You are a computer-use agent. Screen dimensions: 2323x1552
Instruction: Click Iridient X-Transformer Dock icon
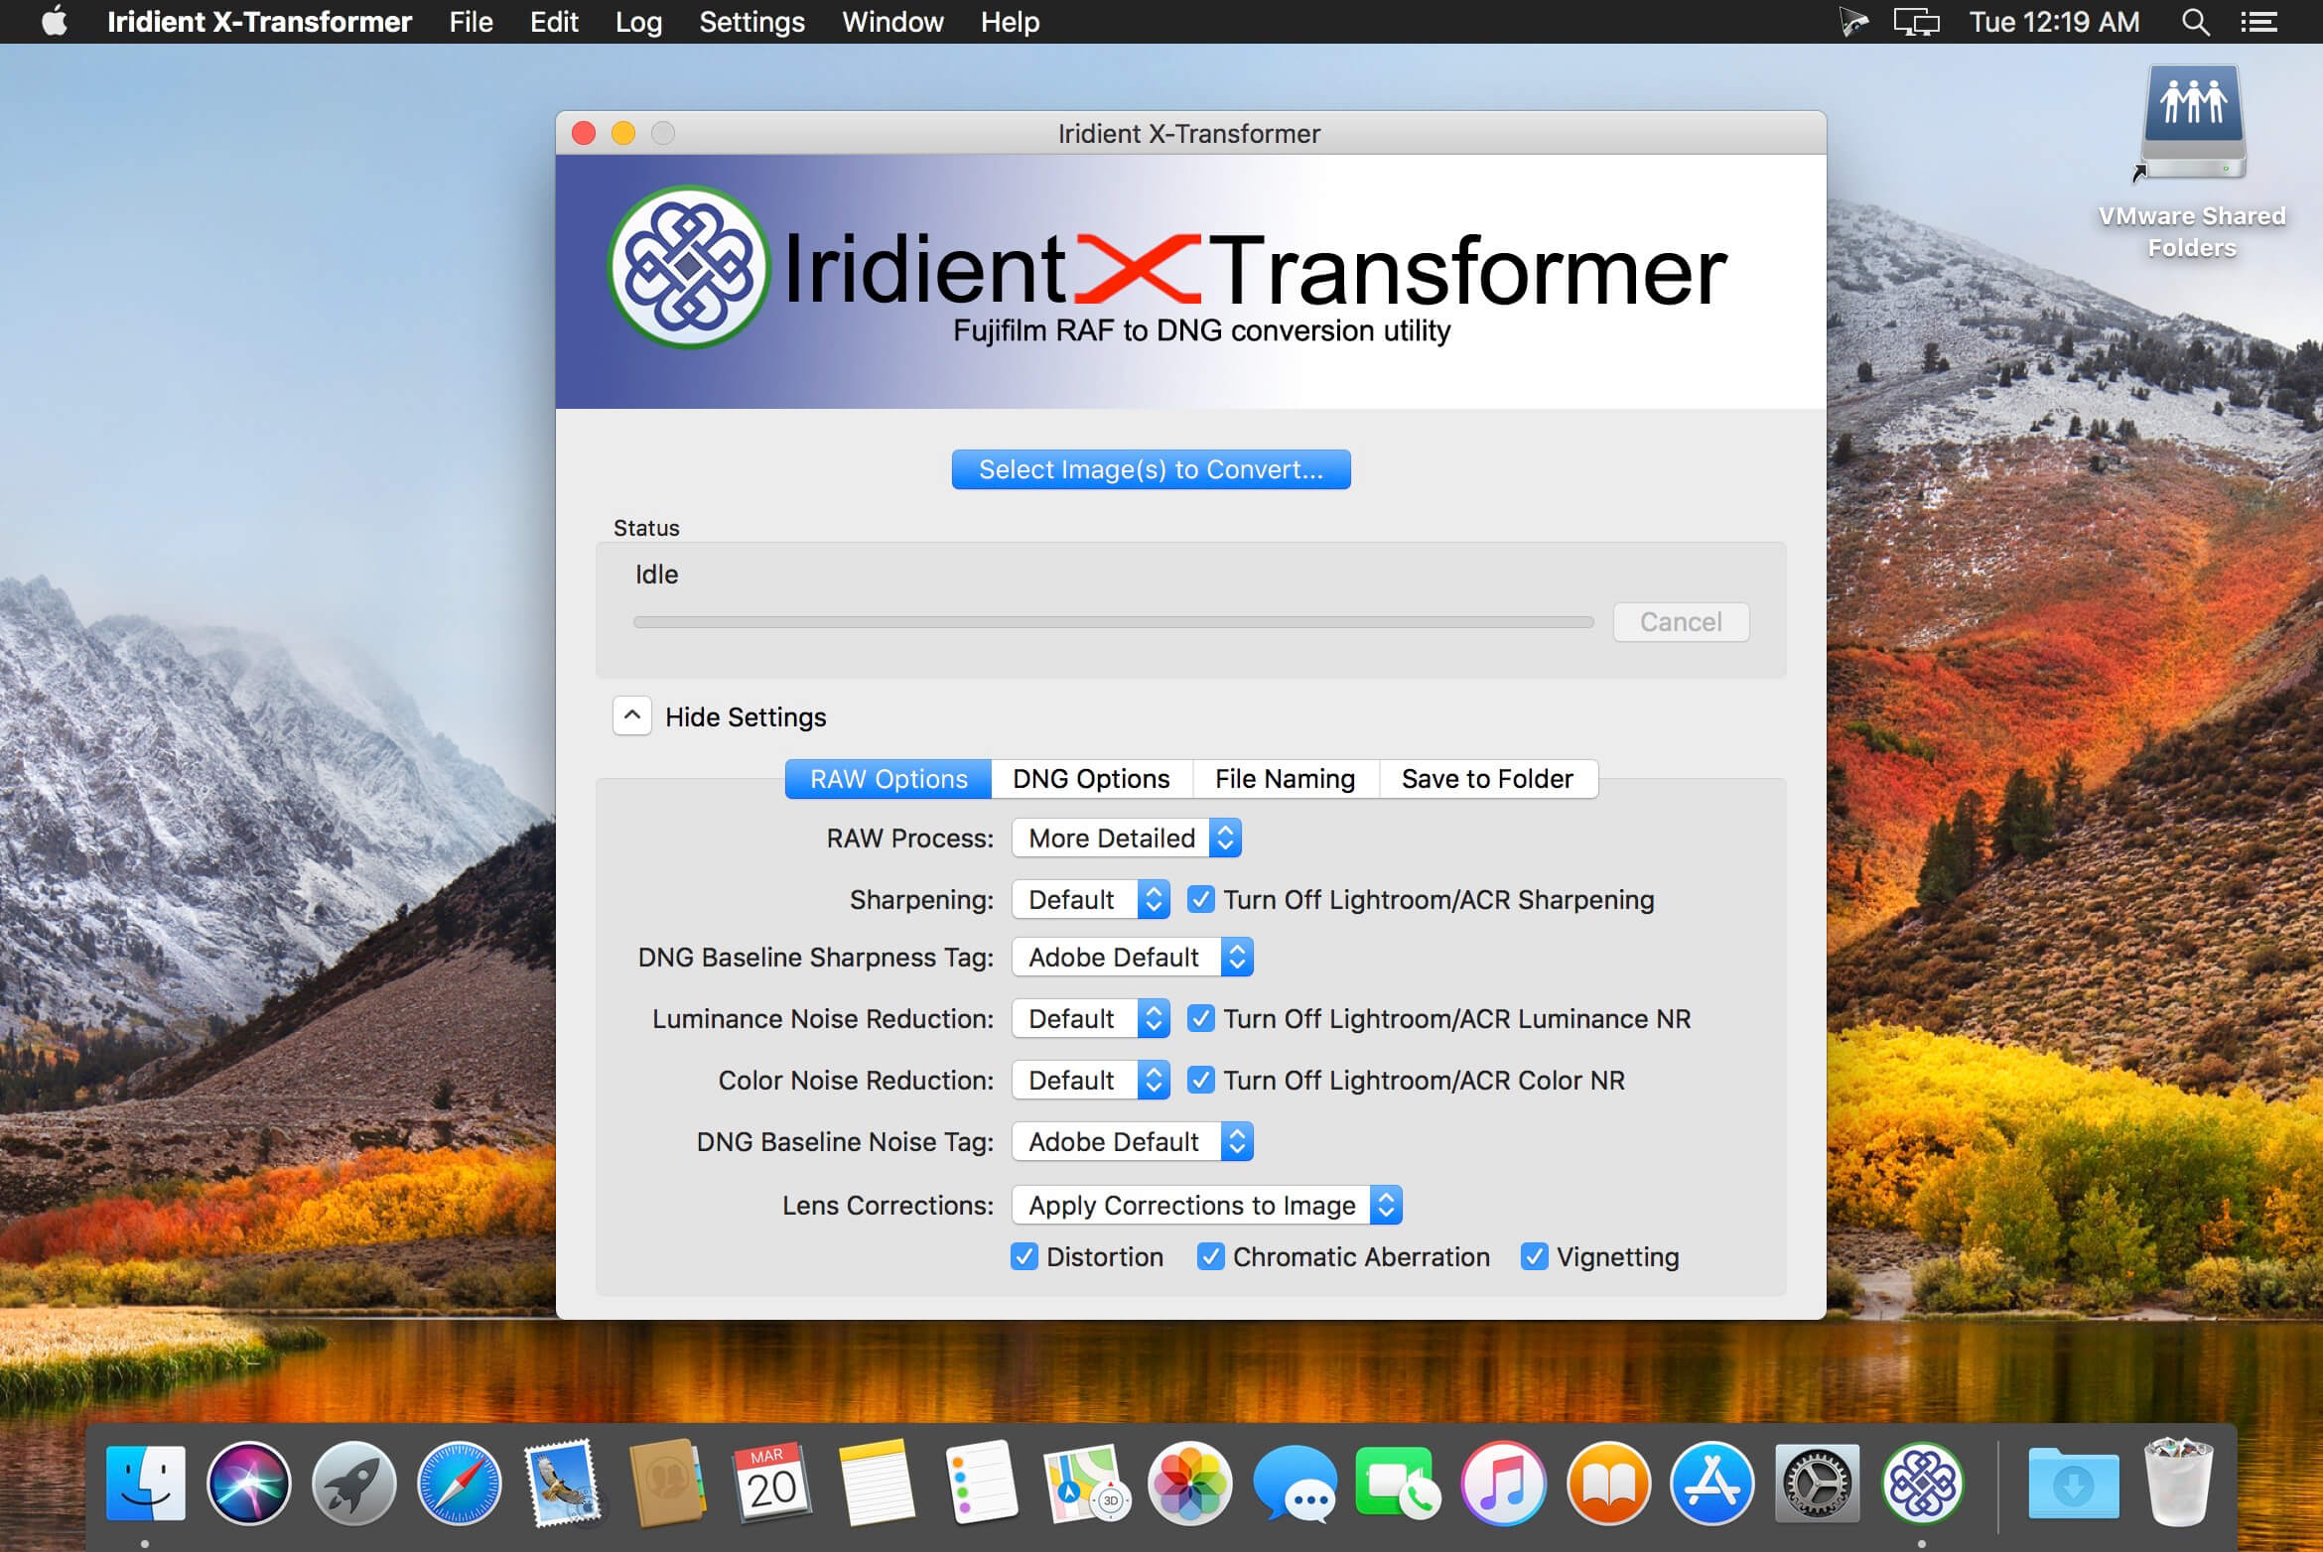pos(1922,1484)
